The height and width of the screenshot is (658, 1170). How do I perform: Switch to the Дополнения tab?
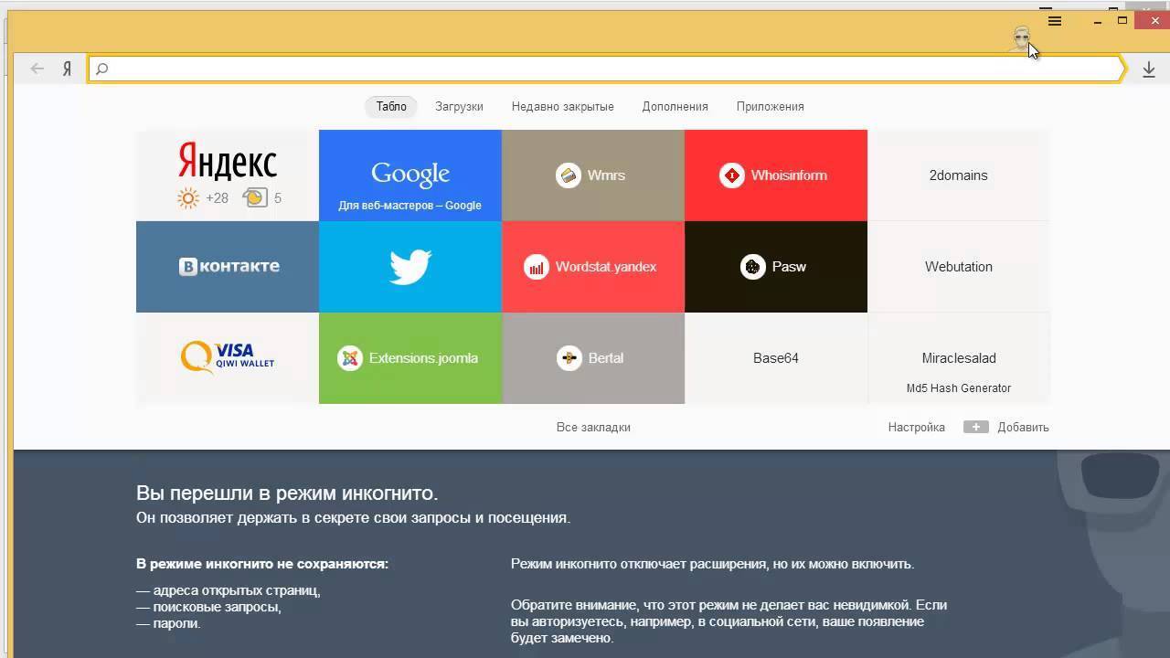click(x=675, y=107)
